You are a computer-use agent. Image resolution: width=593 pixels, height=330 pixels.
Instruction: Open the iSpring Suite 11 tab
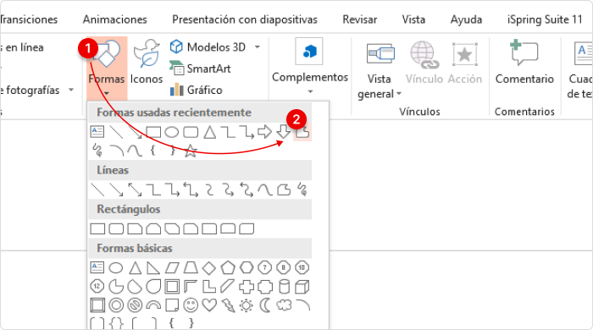tap(545, 19)
